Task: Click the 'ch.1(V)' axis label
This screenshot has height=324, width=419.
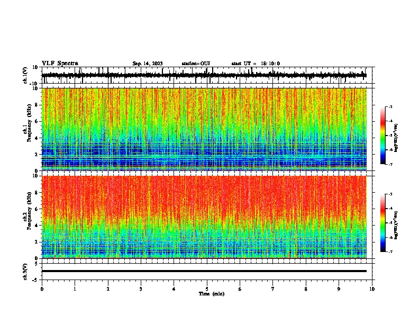Action: click(x=26, y=75)
